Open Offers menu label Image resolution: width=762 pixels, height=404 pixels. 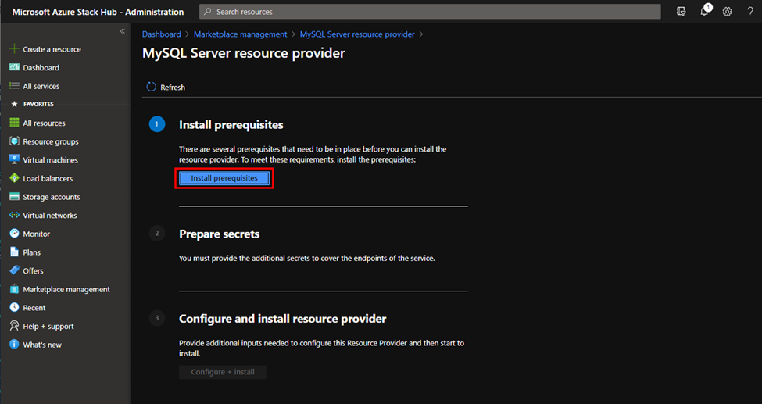pyautogui.click(x=33, y=271)
